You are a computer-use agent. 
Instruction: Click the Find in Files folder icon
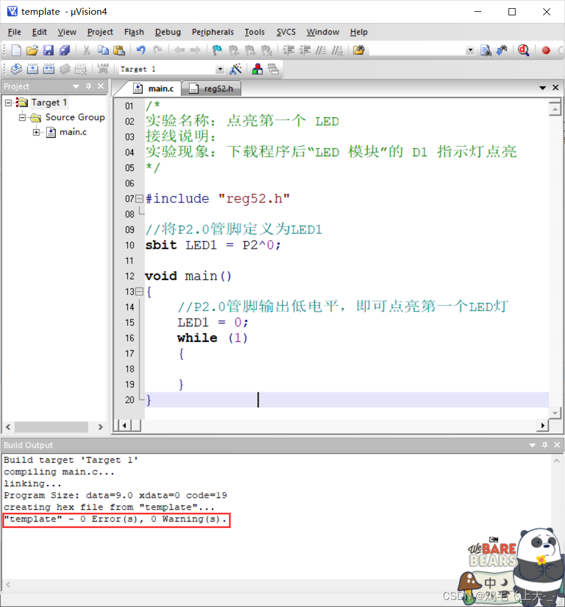(x=358, y=50)
